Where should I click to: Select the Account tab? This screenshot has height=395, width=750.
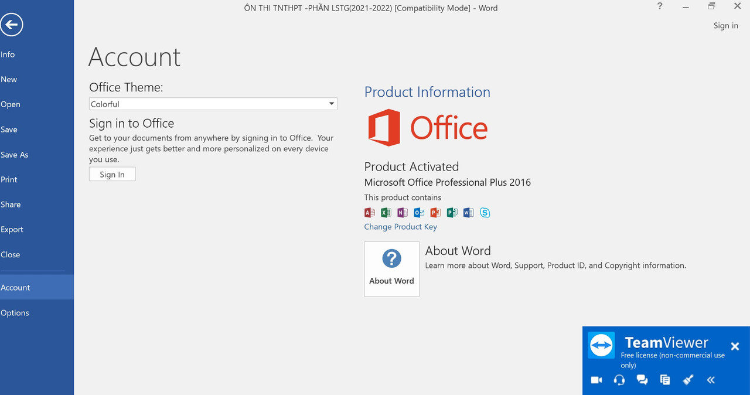coord(37,287)
